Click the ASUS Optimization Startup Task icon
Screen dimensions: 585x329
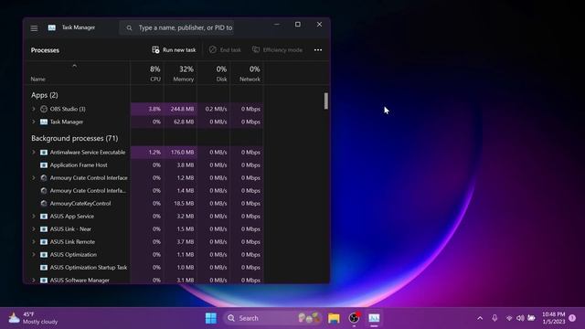44,268
